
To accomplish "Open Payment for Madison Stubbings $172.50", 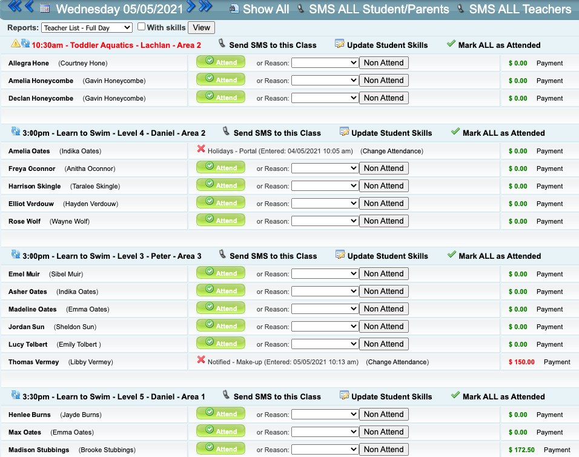I will point(557,450).
